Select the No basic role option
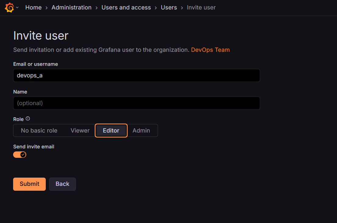The height and width of the screenshot is (223, 337). [39, 130]
